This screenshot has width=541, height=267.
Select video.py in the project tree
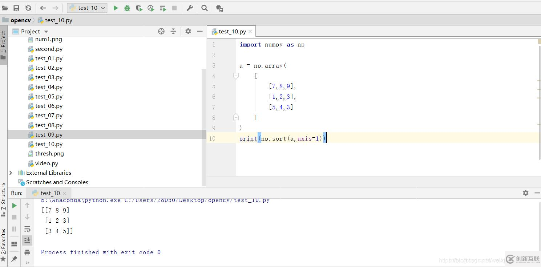[x=47, y=163]
